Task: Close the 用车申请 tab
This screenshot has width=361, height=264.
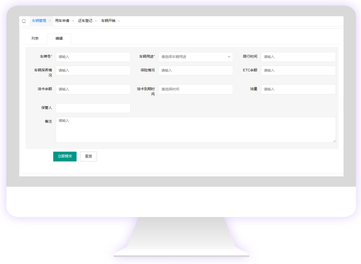Action: point(73,21)
